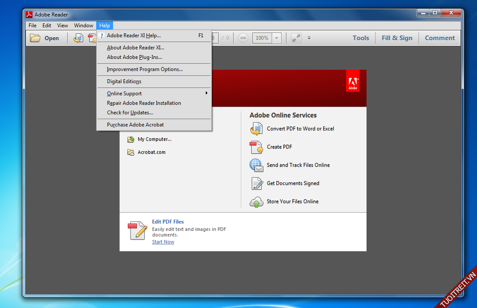Open the Comment pane
The height and width of the screenshot is (308, 477).
[x=440, y=38]
